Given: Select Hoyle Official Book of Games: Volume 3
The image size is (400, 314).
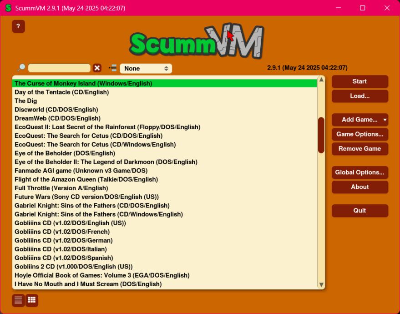Looking at the screenshot, I should click(164, 275).
